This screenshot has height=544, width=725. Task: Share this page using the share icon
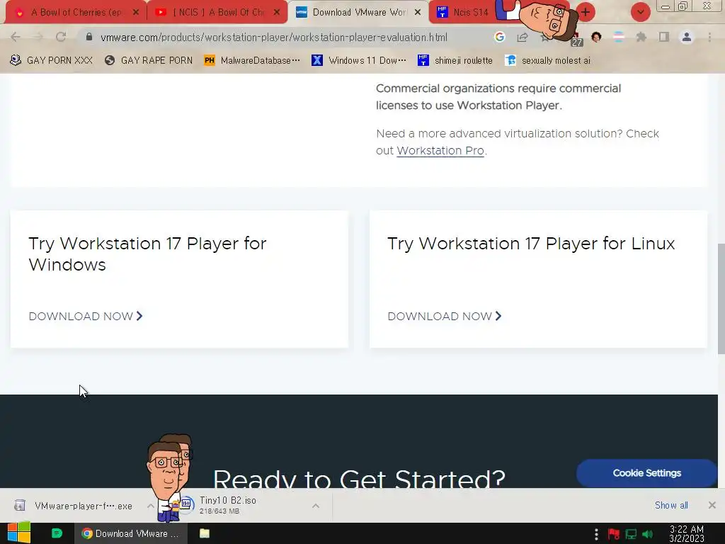pos(523,37)
